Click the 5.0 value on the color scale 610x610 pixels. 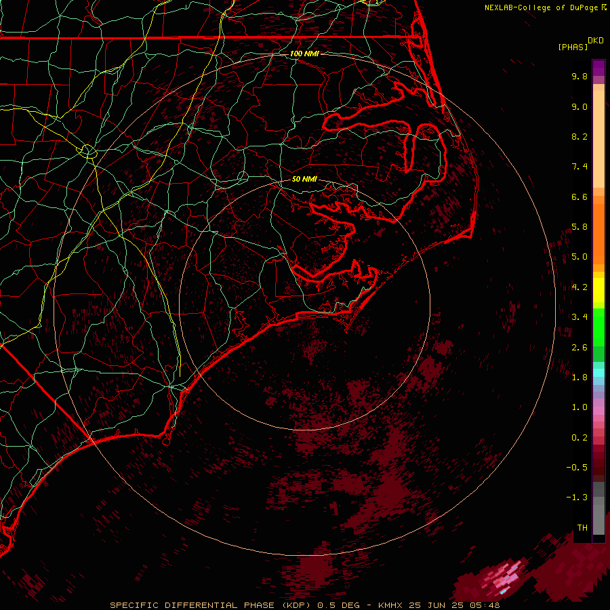pos(579,257)
